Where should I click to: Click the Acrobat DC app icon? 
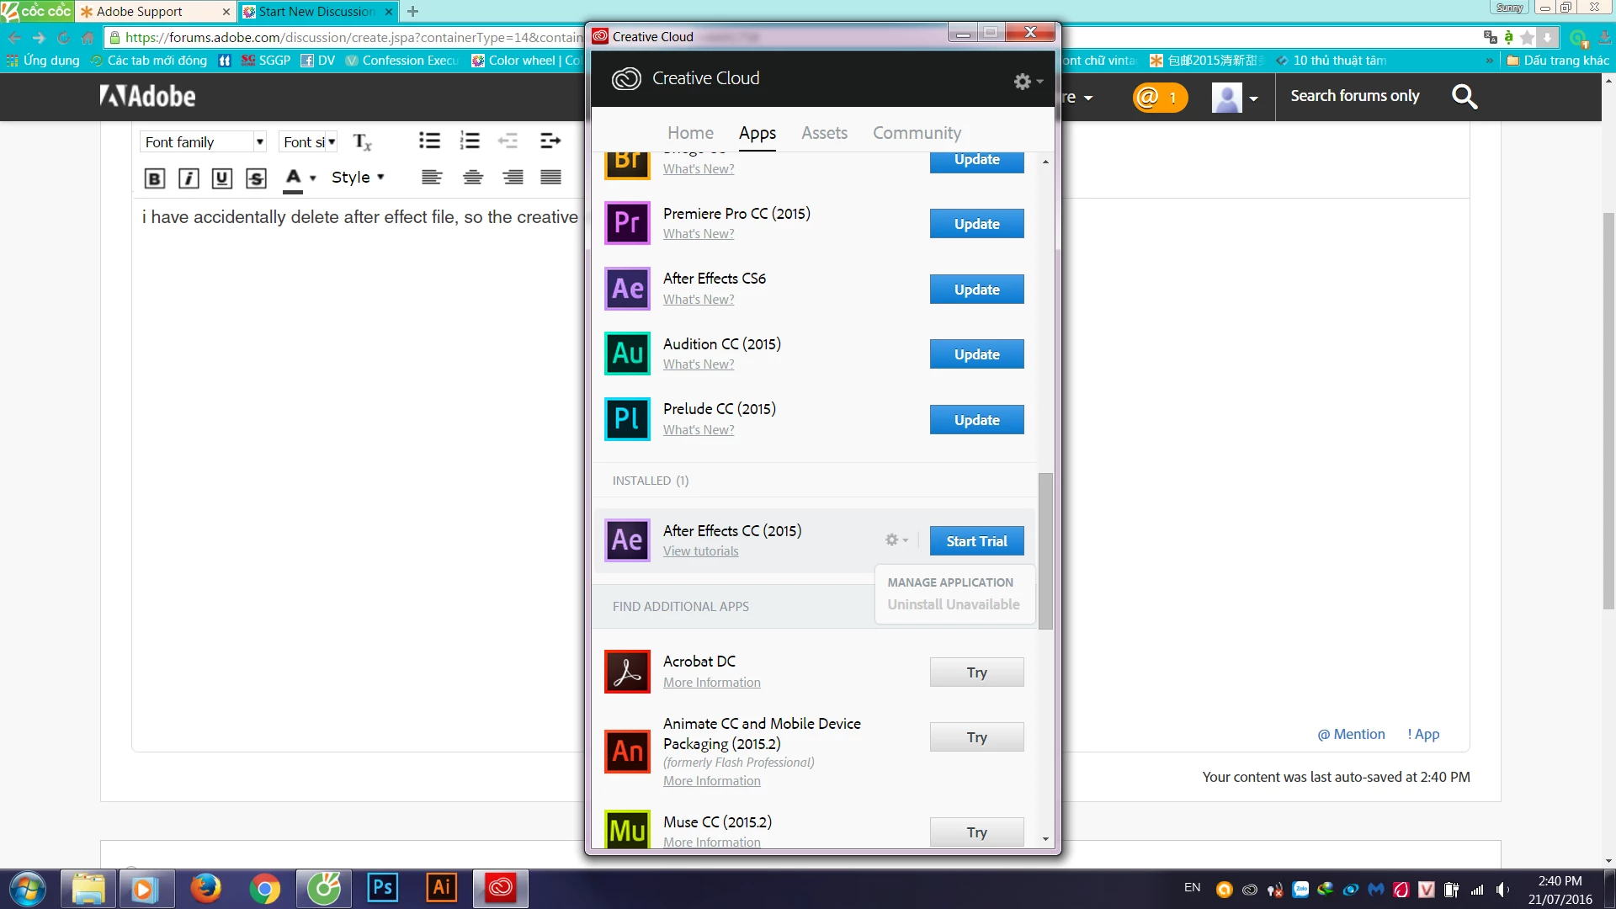(x=627, y=672)
